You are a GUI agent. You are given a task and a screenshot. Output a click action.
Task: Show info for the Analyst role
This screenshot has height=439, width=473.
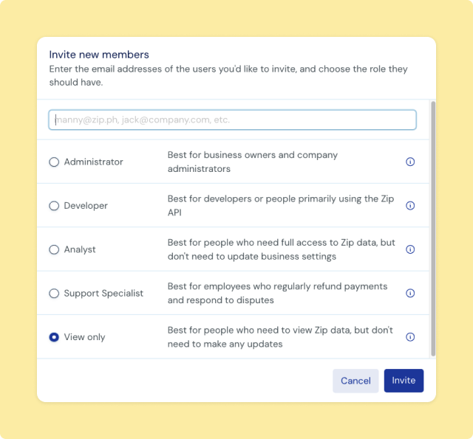[410, 249]
